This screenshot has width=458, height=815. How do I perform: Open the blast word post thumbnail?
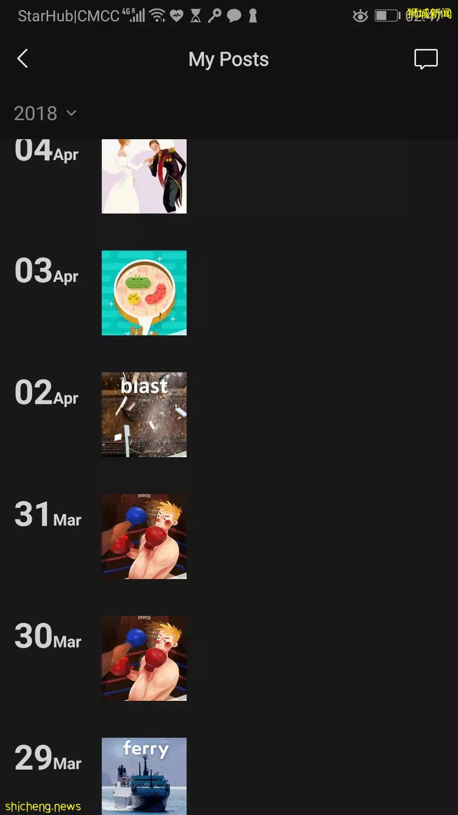144,415
